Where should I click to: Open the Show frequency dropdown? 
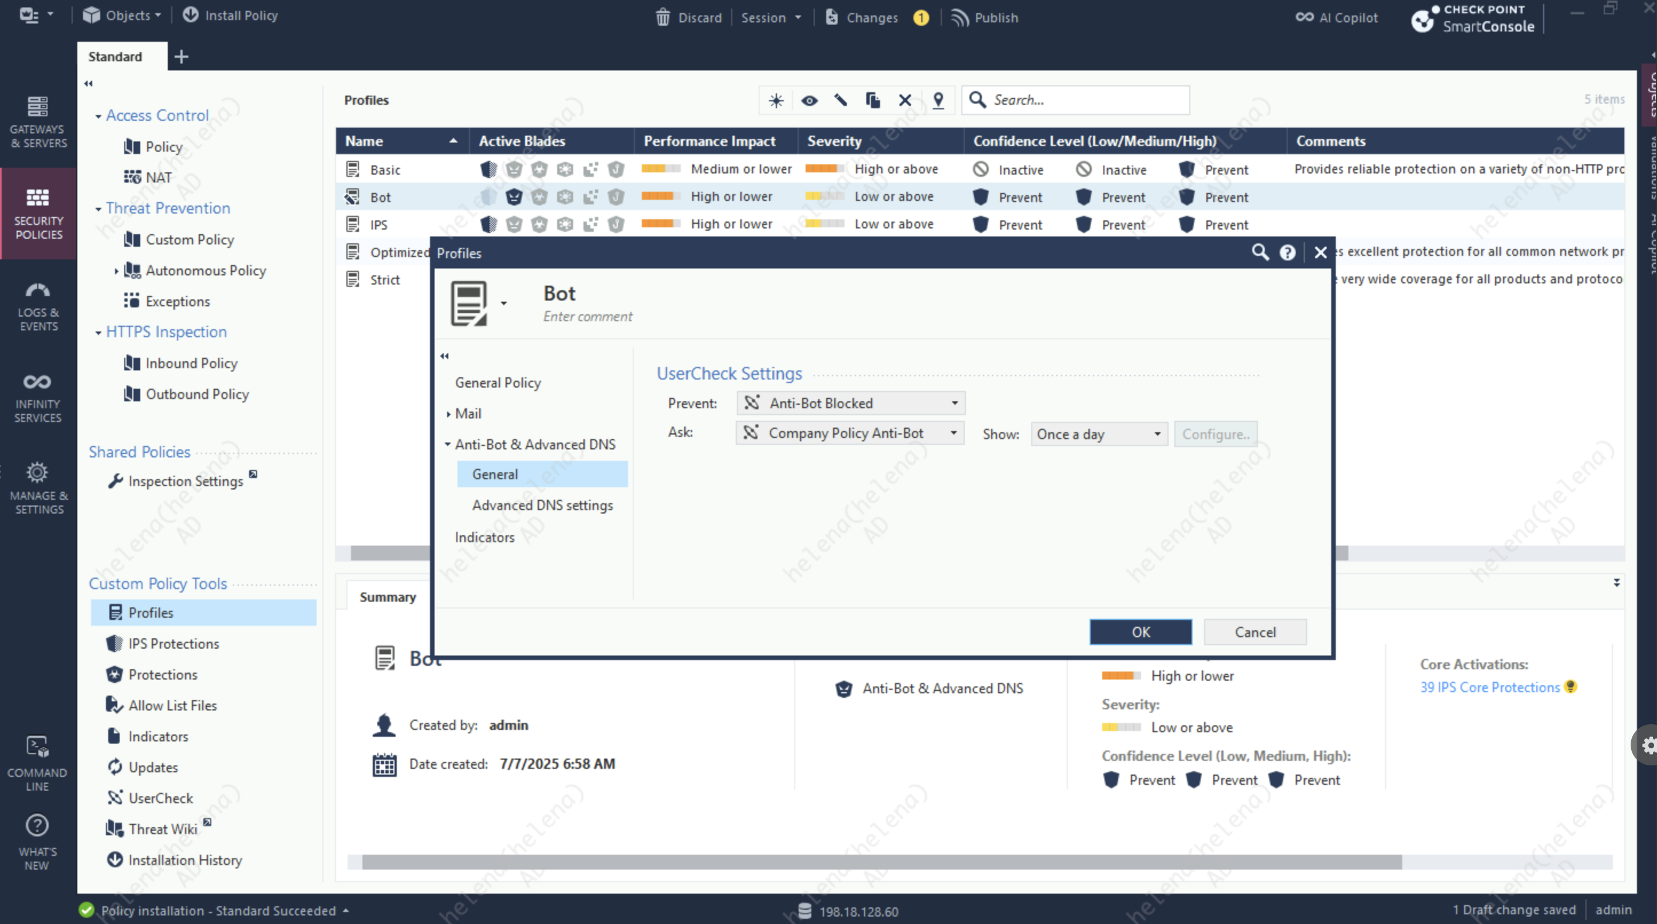click(x=1157, y=434)
